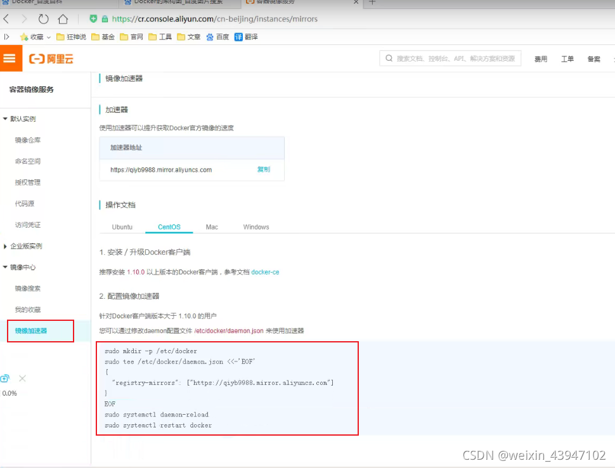Reload the page with refresh icon
The width and height of the screenshot is (615, 468).
tap(43, 18)
